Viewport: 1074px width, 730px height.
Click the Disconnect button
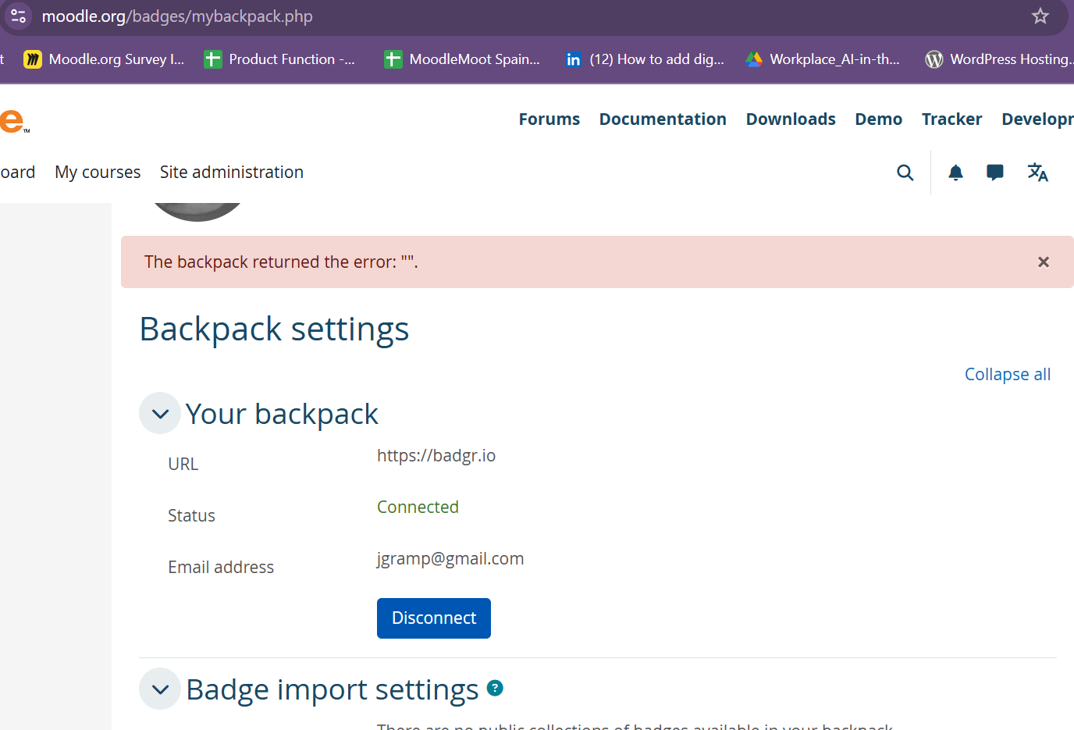434,618
